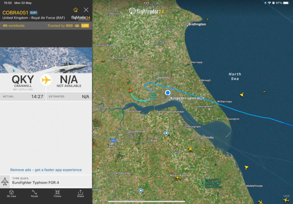The image size is (293, 204).
Task: Tap the aircraft type icon beside TYPE (EUFI)
Action: click(x=5, y=181)
